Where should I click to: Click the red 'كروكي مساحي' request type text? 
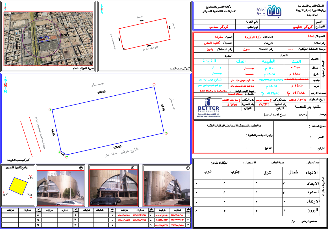(219, 27)
